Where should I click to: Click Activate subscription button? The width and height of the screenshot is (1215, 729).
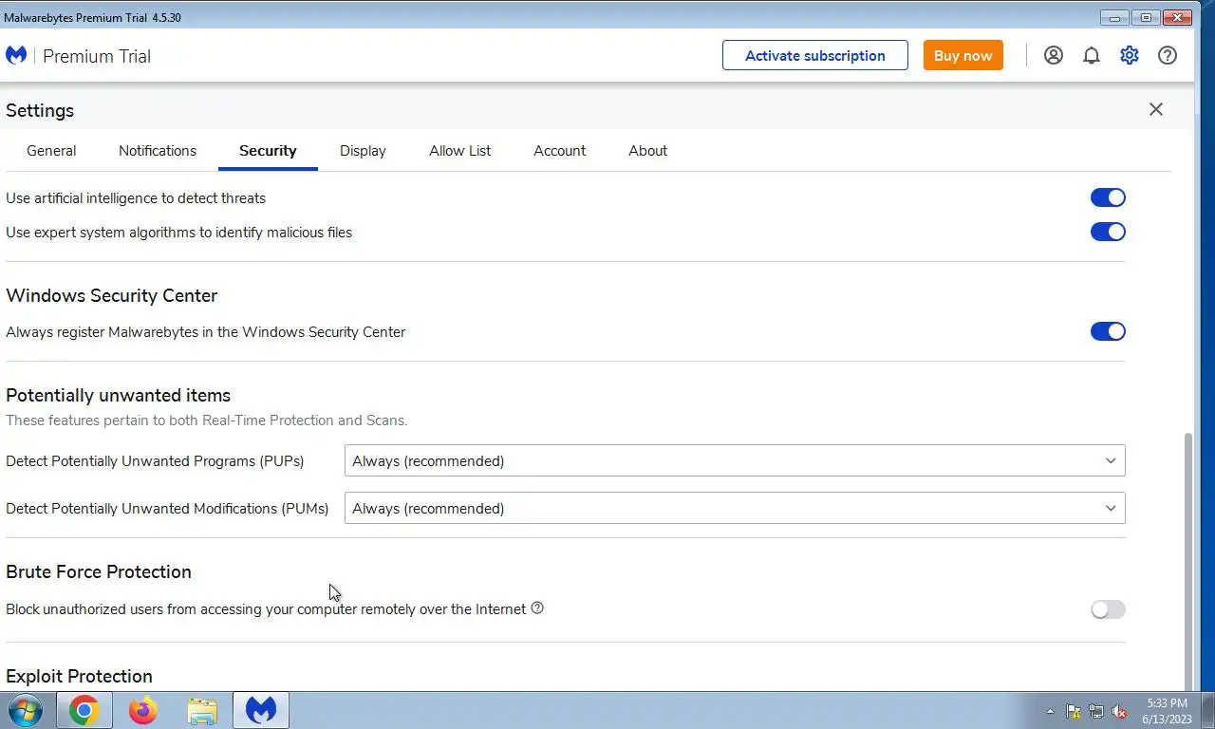(815, 55)
